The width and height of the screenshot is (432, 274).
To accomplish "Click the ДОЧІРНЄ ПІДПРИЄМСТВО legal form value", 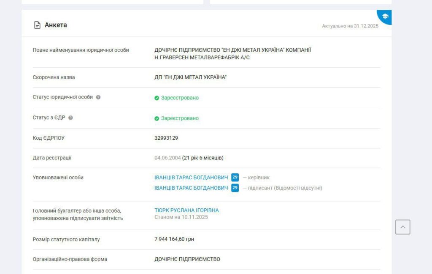I will pos(187,259).
